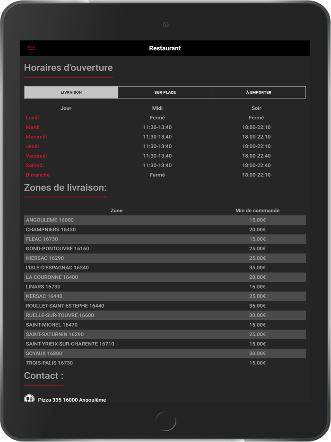The width and height of the screenshot is (331, 442).
Task: Select the GOND-PONTOUVRE 16160 zone
Action: pyautogui.click(x=165, y=248)
